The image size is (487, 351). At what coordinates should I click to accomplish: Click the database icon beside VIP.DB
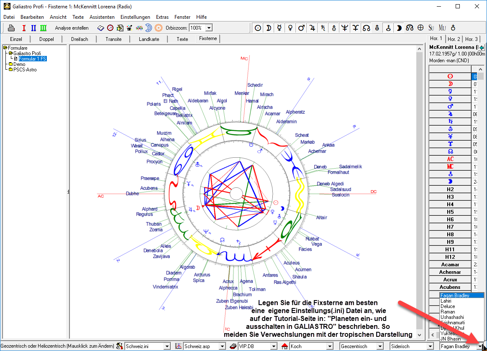click(233, 346)
